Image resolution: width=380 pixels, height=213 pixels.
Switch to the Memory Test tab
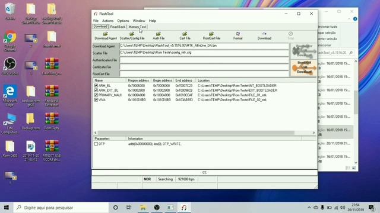click(x=137, y=27)
